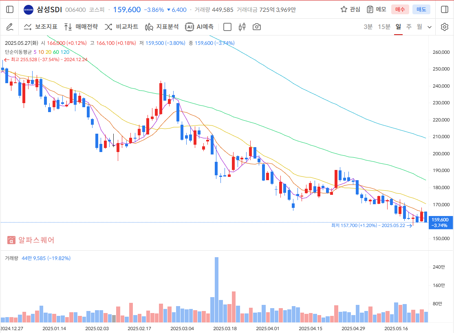Viewport: 454px width, 333px height.
Task: Click the stock name 삼성SDI
Action: point(49,9)
